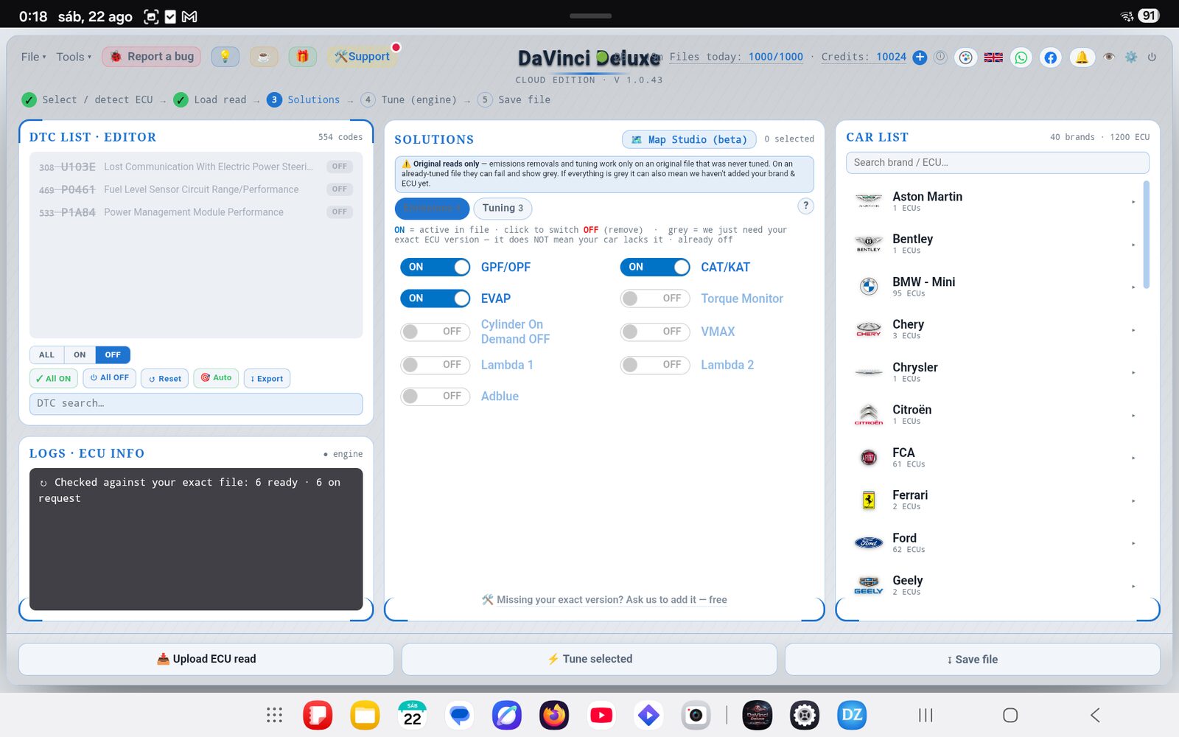Change language via the UK flag icon
1179x737 pixels.
click(993, 57)
